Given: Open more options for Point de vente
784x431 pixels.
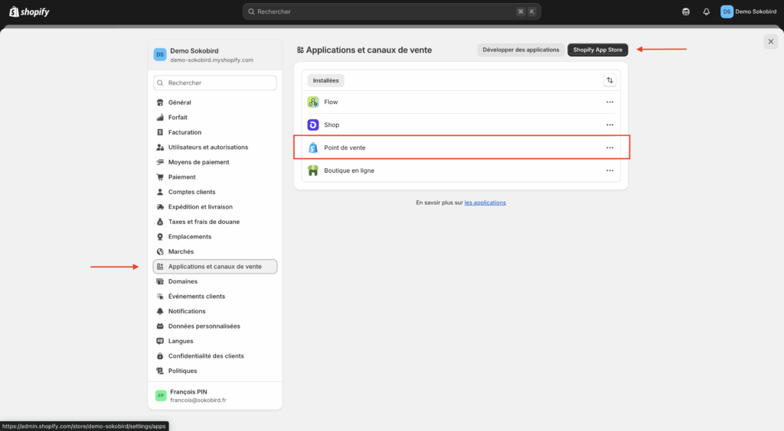Looking at the screenshot, I should click(x=609, y=147).
